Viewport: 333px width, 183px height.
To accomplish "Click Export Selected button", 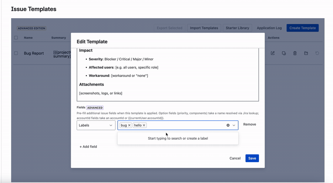I will pyautogui.click(x=169, y=28).
